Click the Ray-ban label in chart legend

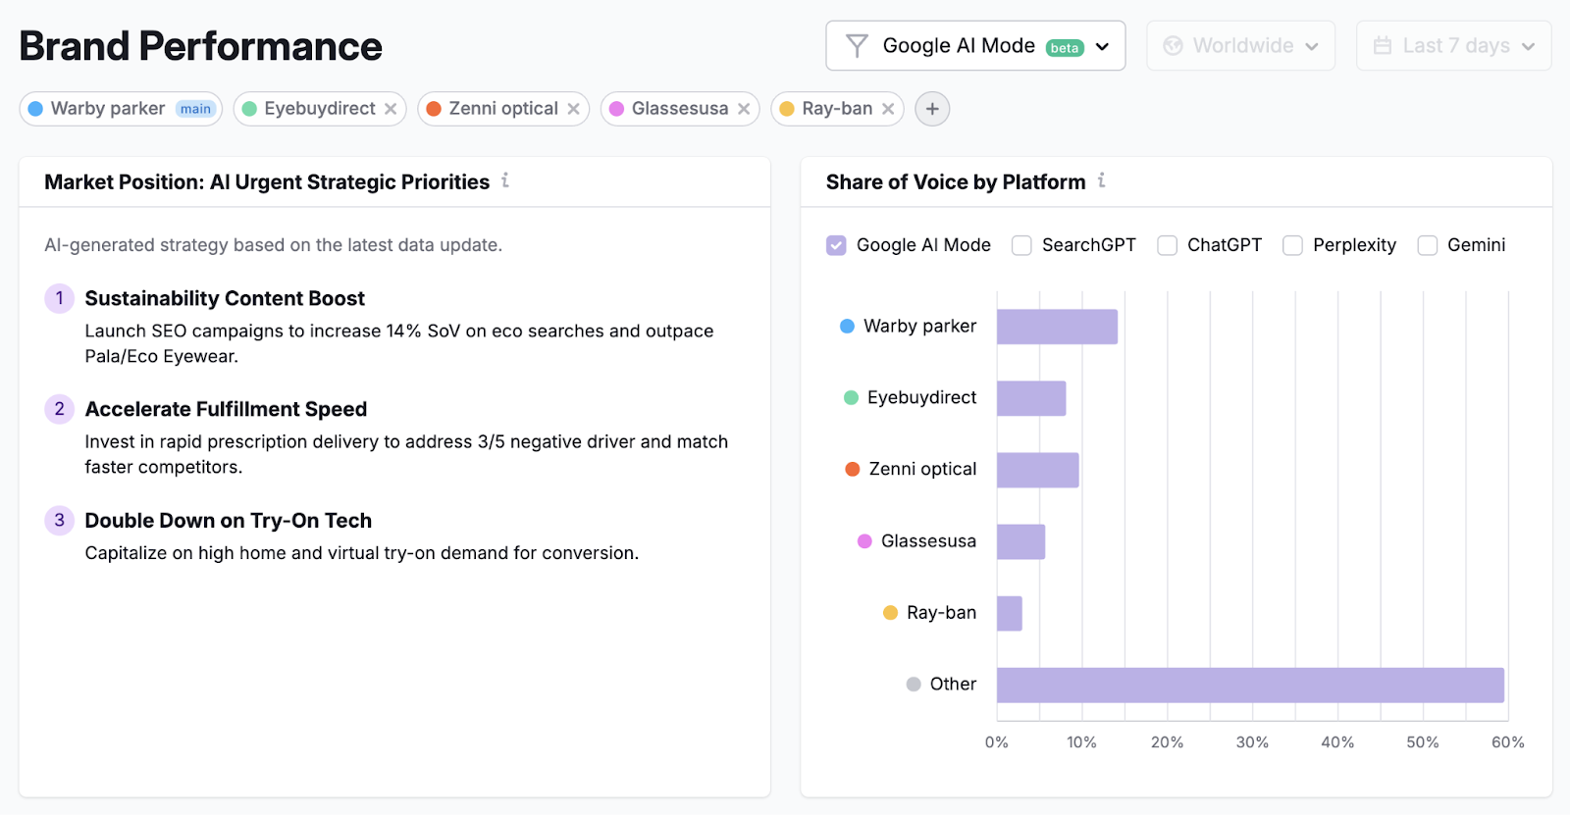click(942, 613)
